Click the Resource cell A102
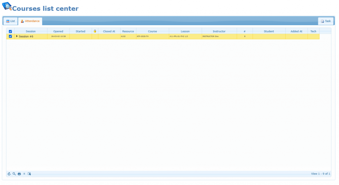The width and height of the screenshot is (339, 185). pos(123,36)
